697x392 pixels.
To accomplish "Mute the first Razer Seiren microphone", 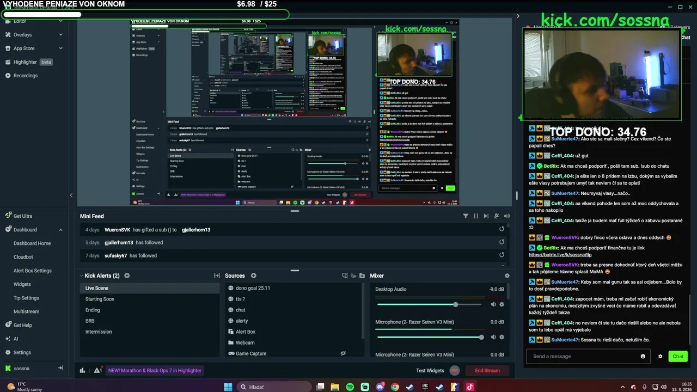I will pos(493,337).
